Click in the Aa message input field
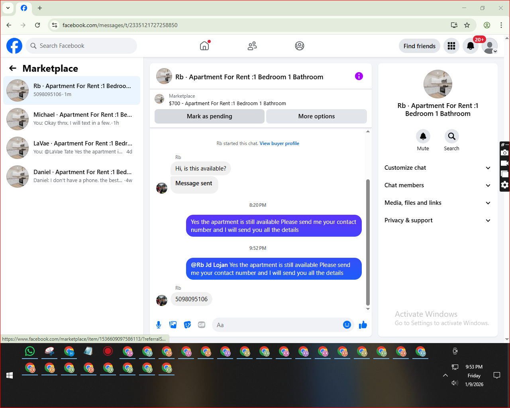 pyautogui.click(x=277, y=325)
